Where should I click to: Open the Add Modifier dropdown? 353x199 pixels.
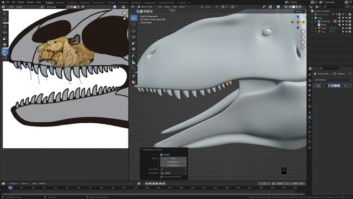332,80
